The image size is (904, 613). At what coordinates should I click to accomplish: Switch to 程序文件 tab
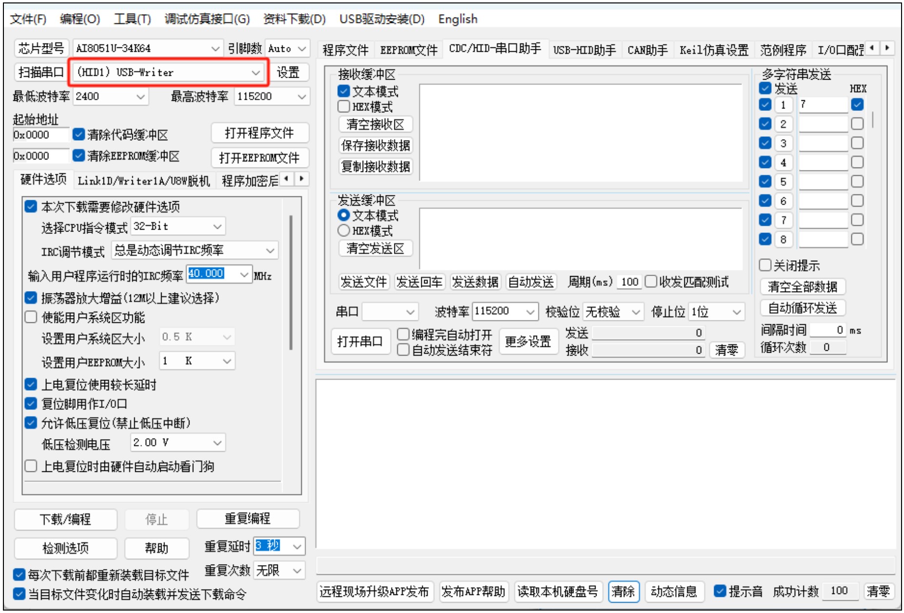coord(345,50)
